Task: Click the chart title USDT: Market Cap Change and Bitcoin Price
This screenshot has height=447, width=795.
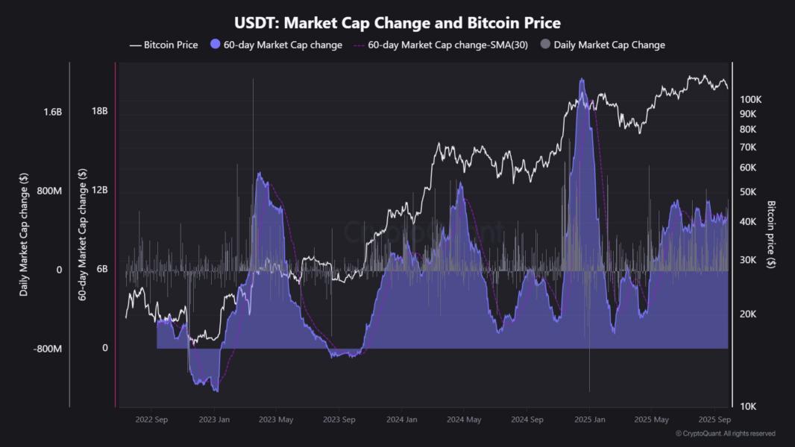Action: (397, 24)
